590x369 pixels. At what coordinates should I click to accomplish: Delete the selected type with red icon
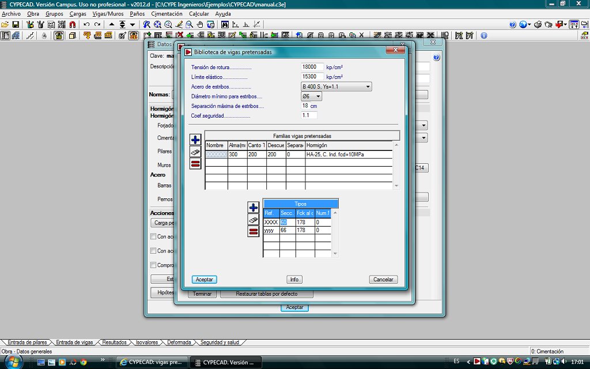254,232
